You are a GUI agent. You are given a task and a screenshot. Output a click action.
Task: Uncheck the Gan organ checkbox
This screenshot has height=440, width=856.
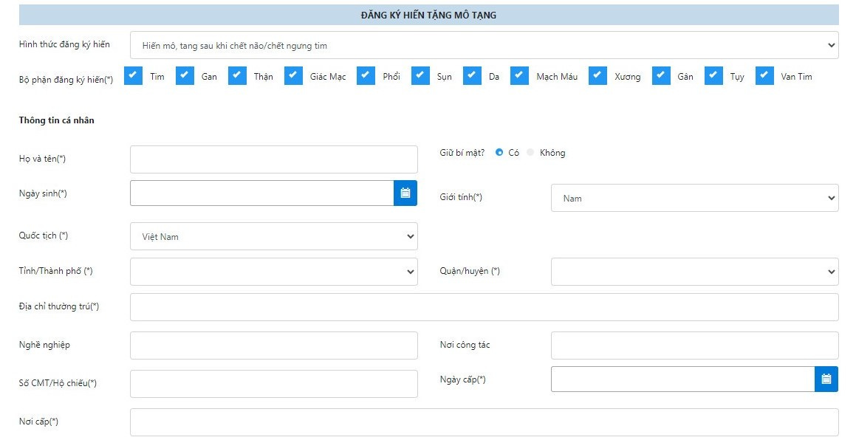point(185,76)
